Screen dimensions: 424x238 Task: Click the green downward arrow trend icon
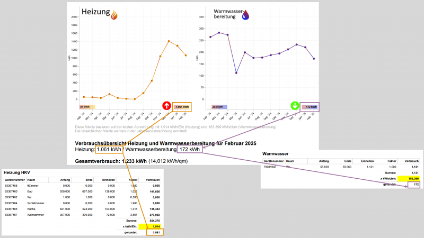295,106
